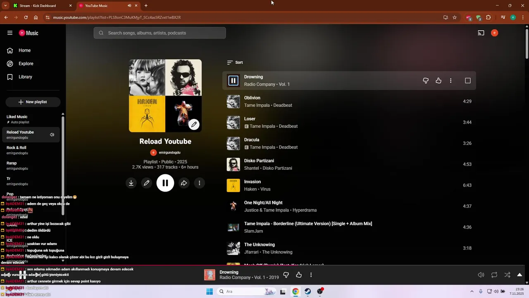Open Liked Music auto playlist
The width and height of the screenshot is (529, 298).
[x=31, y=119]
